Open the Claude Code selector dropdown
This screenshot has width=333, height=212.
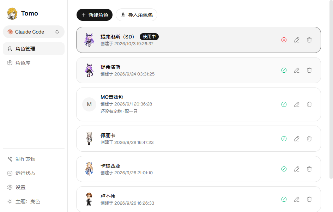coord(34,32)
